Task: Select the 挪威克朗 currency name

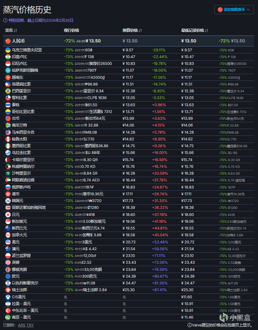Action: click(x=19, y=270)
